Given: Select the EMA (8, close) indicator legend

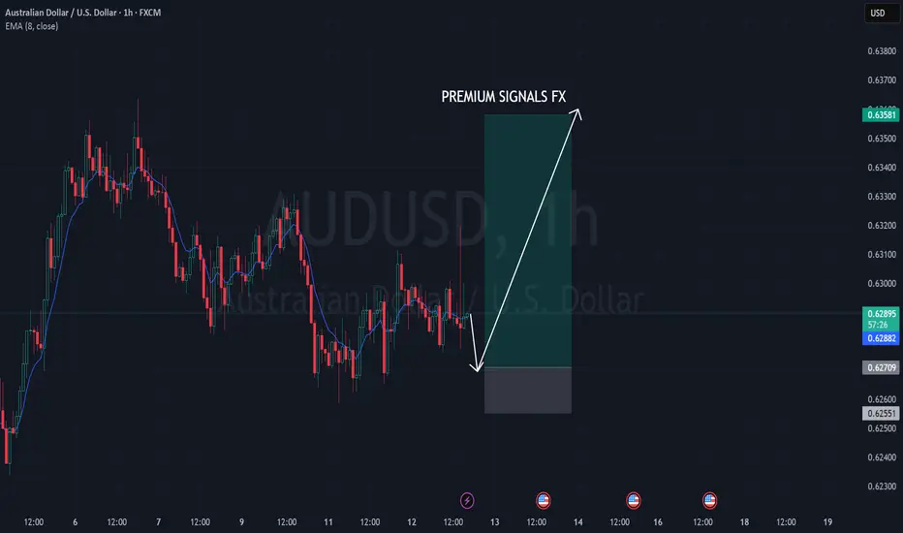Looking at the screenshot, I should click(x=32, y=26).
